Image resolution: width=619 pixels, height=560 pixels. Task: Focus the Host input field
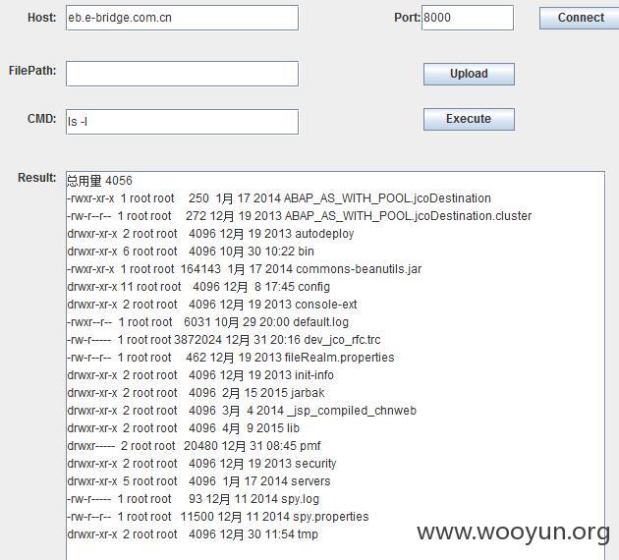point(182,18)
